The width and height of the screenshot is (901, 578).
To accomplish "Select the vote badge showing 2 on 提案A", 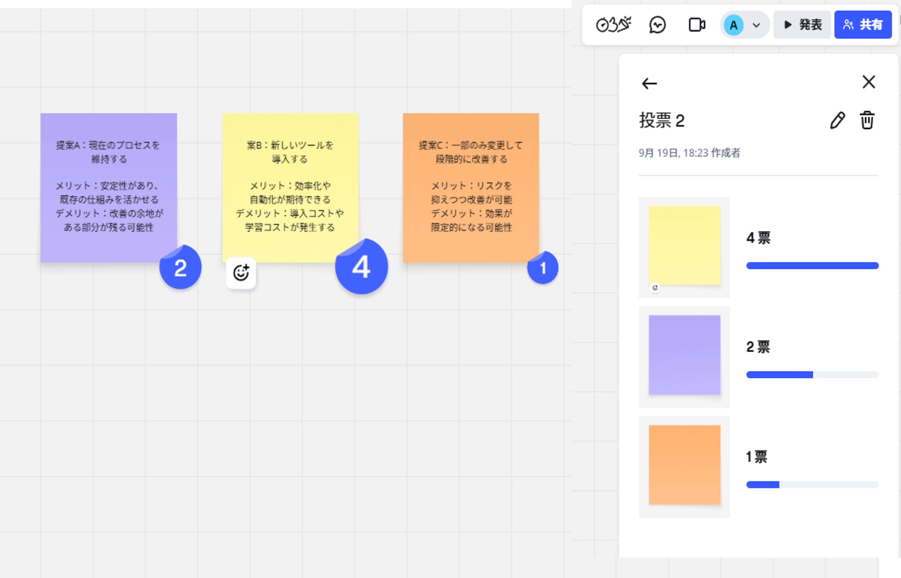I will 180,268.
